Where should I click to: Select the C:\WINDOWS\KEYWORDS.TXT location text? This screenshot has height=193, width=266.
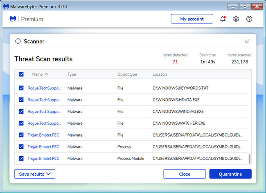coord(180,88)
